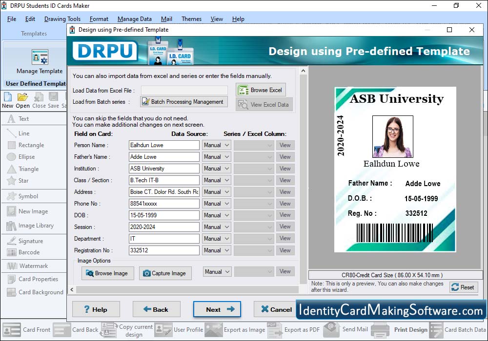Click the form's vertical scrollbar up arrow
The width and height of the screenshot is (488, 341).
click(303, 71)
